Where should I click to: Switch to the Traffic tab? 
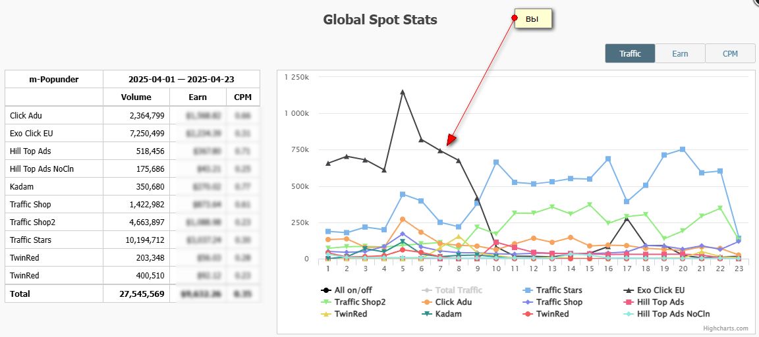pos(630,54)
